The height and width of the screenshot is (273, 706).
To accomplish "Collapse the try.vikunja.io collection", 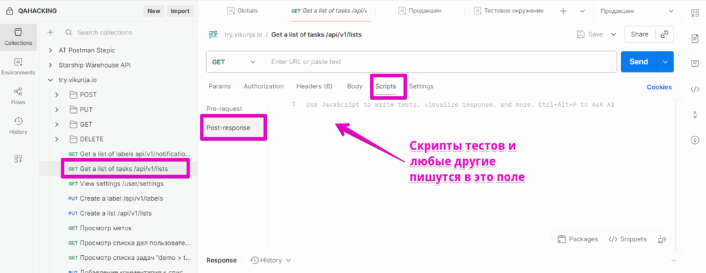I will click(50, 80).
